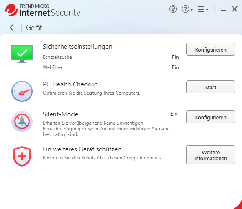This screenshot has width=242, height=209.
Task: Click the Sicherheitseinstellungen heading
Action: click(x=77, y=47)
